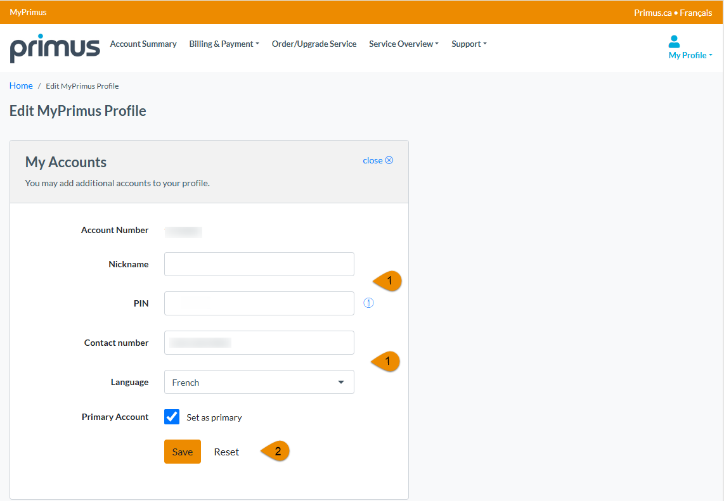Click the My Profile user avatar icon

tap(674, 42)
